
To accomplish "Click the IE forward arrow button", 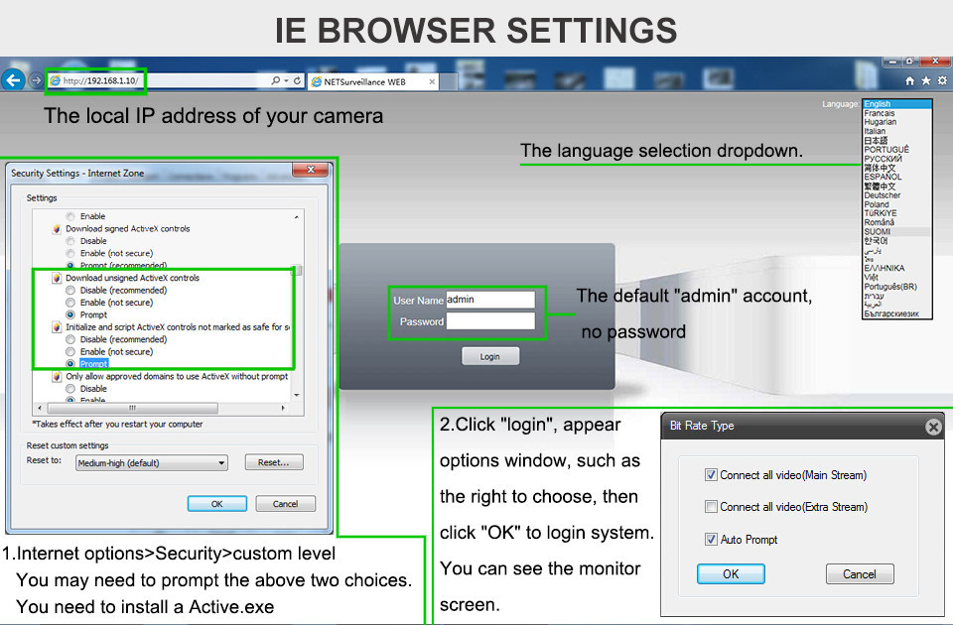I will coord(37,80).
